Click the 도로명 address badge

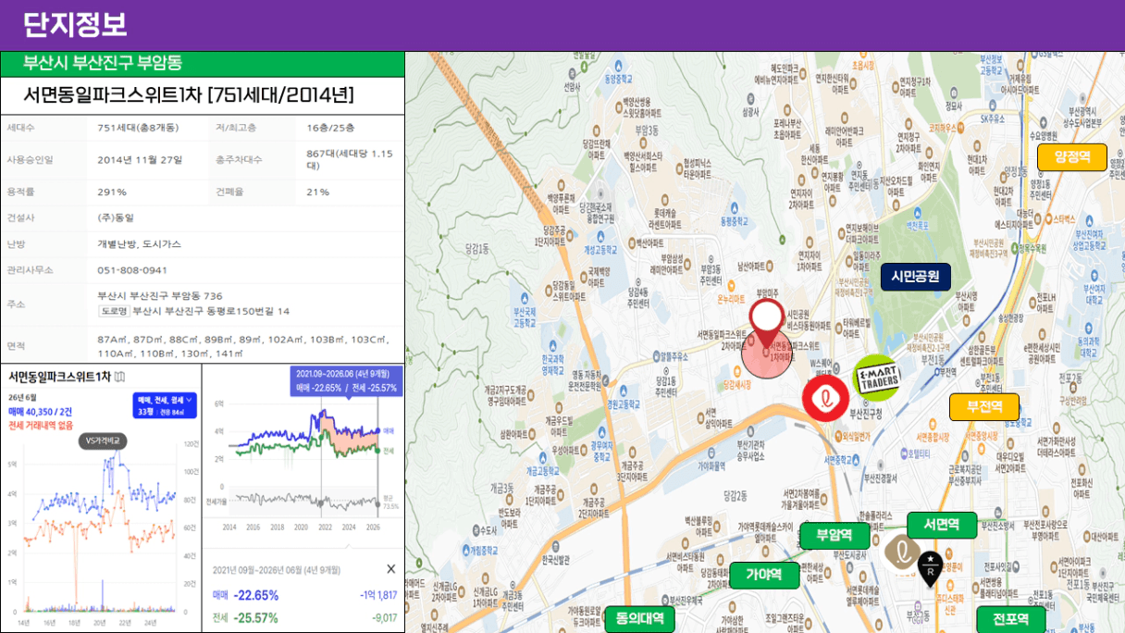click(114, 311)
